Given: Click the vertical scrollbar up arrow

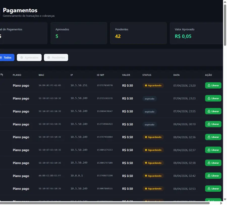Looking at the screenshot, I should tap(225, 2).
